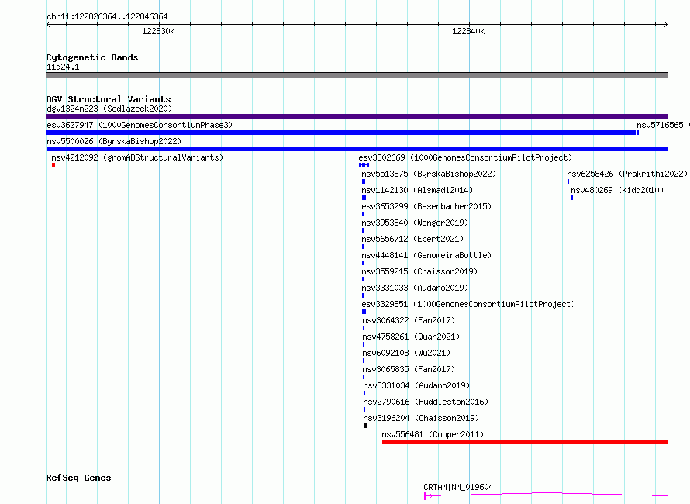Click the nsv4758261 blue variant marker

pos(364,344)
